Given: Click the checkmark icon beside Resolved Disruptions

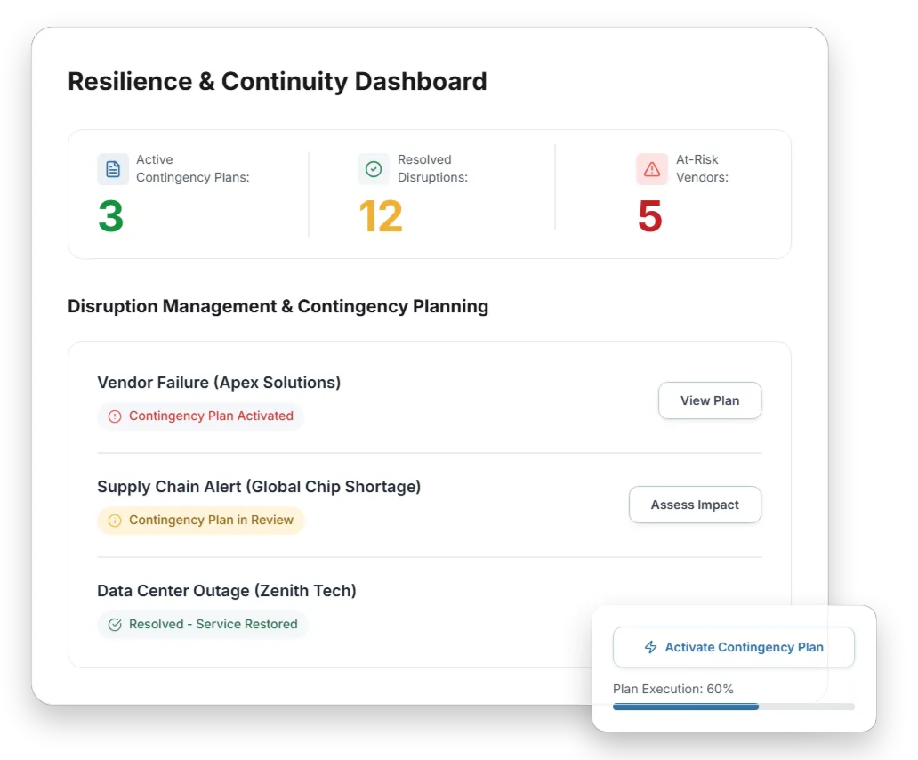Looking at the screenshot, I should pos(374,169).
